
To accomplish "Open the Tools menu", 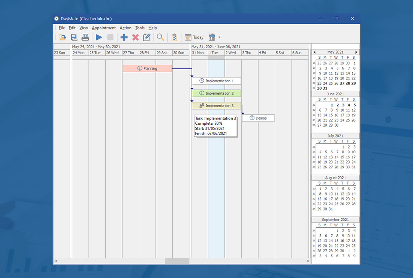I will [140, 28].
